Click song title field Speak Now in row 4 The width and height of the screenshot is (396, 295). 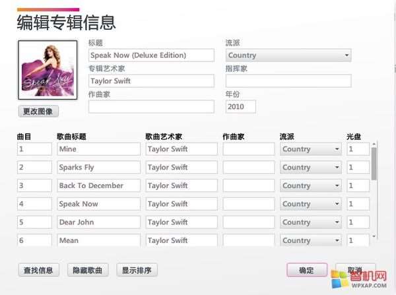click(x=99, y=204)
